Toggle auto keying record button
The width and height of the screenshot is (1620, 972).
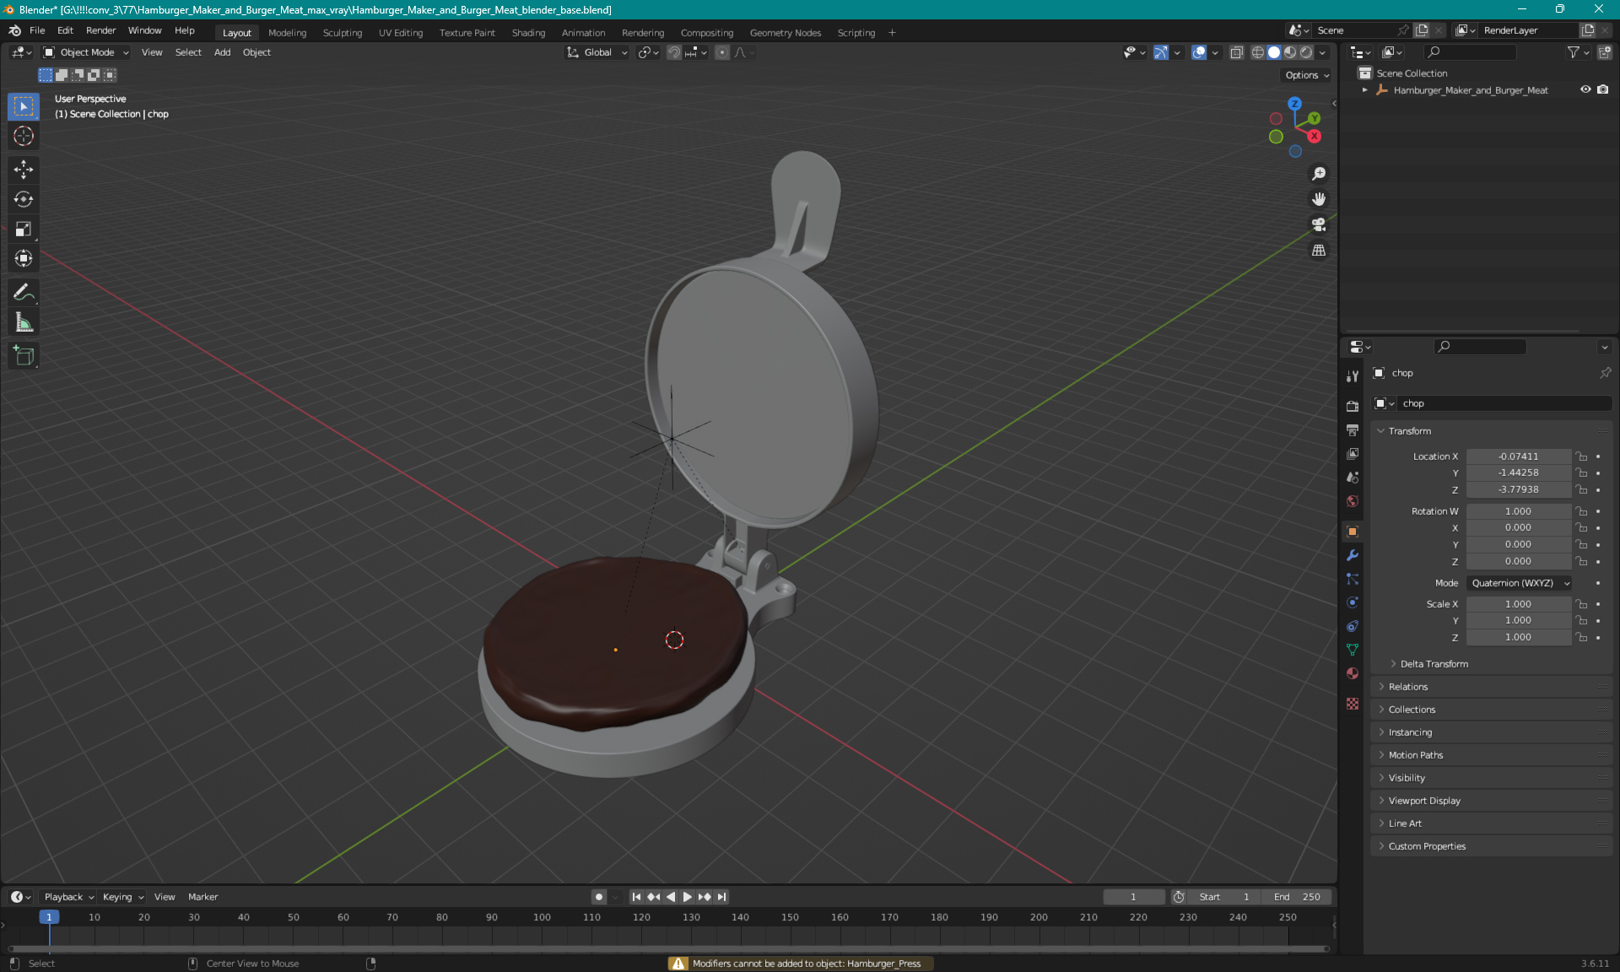click(x=599, y=897)
